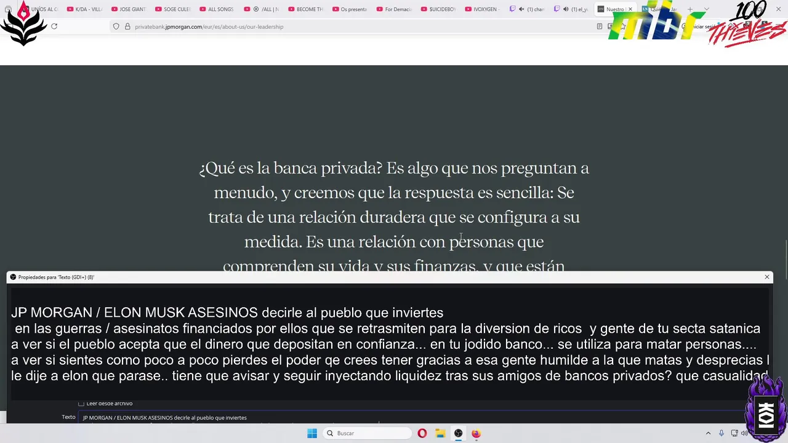The width and height of the screenshot is (788, 443).
Task: Click the OBS icon in properties title bar
Action: click(13, 277)
